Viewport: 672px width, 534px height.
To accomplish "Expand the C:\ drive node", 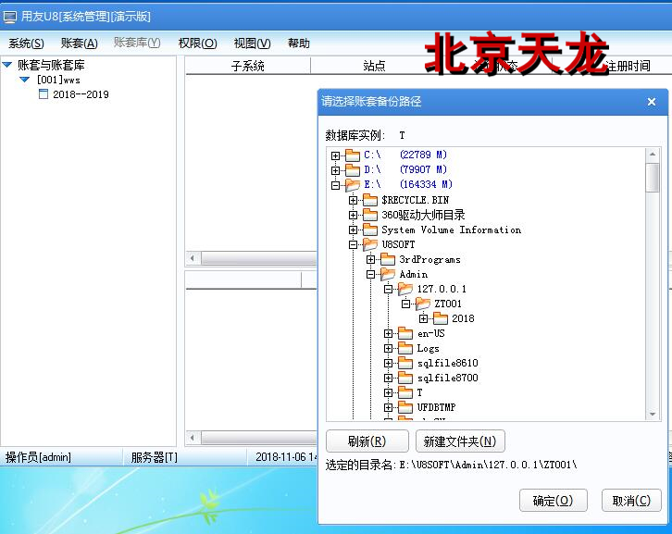I will click(335, 155).
